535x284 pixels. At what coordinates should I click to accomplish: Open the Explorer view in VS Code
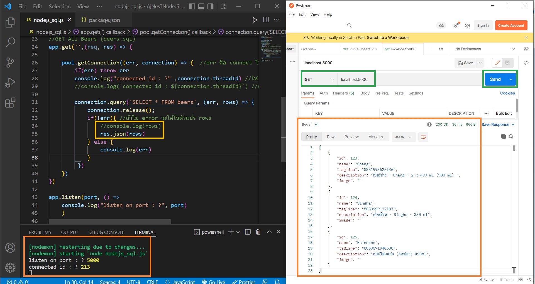[10, 23]
